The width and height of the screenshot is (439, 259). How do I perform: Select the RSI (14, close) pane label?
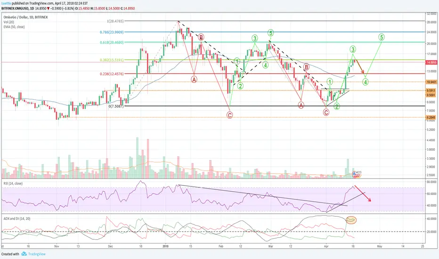coord(13,183)
